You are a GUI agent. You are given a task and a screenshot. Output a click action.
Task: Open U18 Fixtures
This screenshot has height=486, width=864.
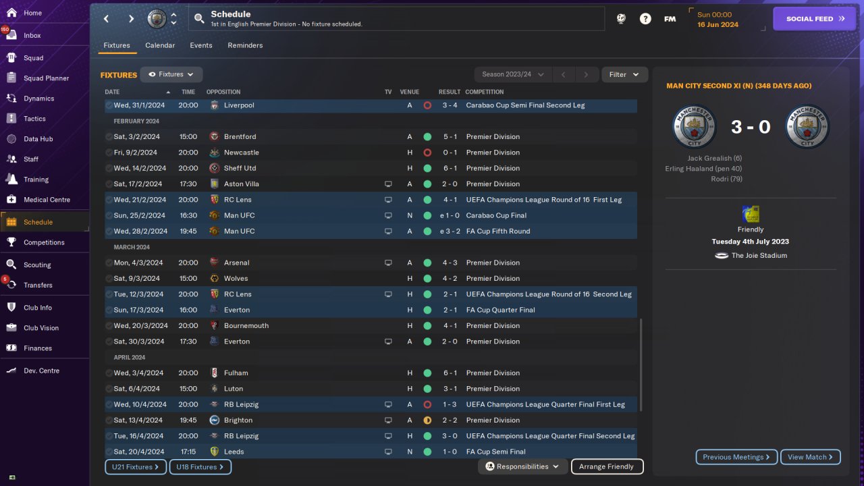pyautogui.click(x=200, y=466)
